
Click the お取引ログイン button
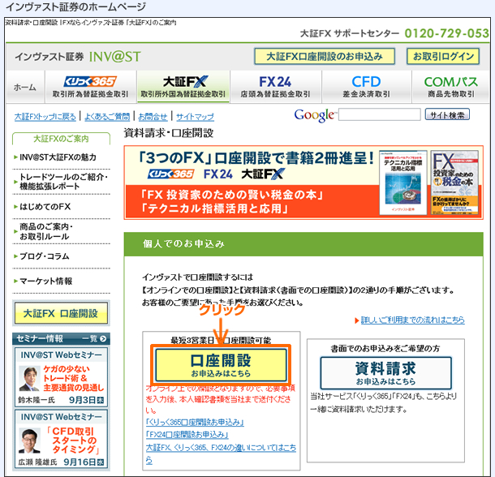tap(443, 57)
